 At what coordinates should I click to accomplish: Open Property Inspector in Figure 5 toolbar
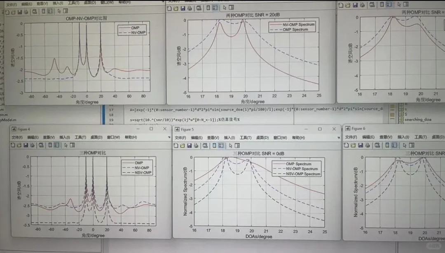pos(237,145)
